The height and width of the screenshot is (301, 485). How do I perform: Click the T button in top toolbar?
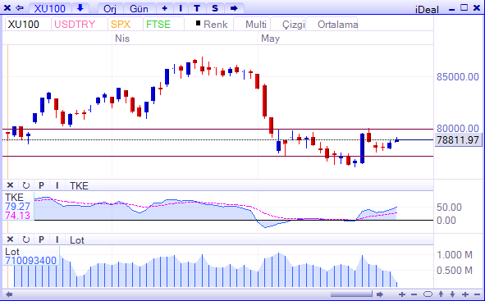tap(197, 8)
